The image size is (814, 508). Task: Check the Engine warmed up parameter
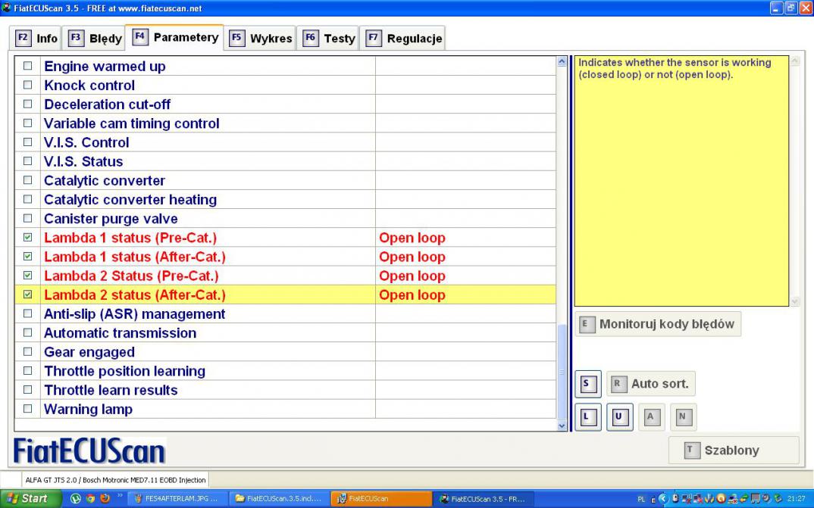27,66
